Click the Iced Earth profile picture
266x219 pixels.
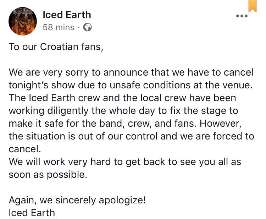pos(23,21)
